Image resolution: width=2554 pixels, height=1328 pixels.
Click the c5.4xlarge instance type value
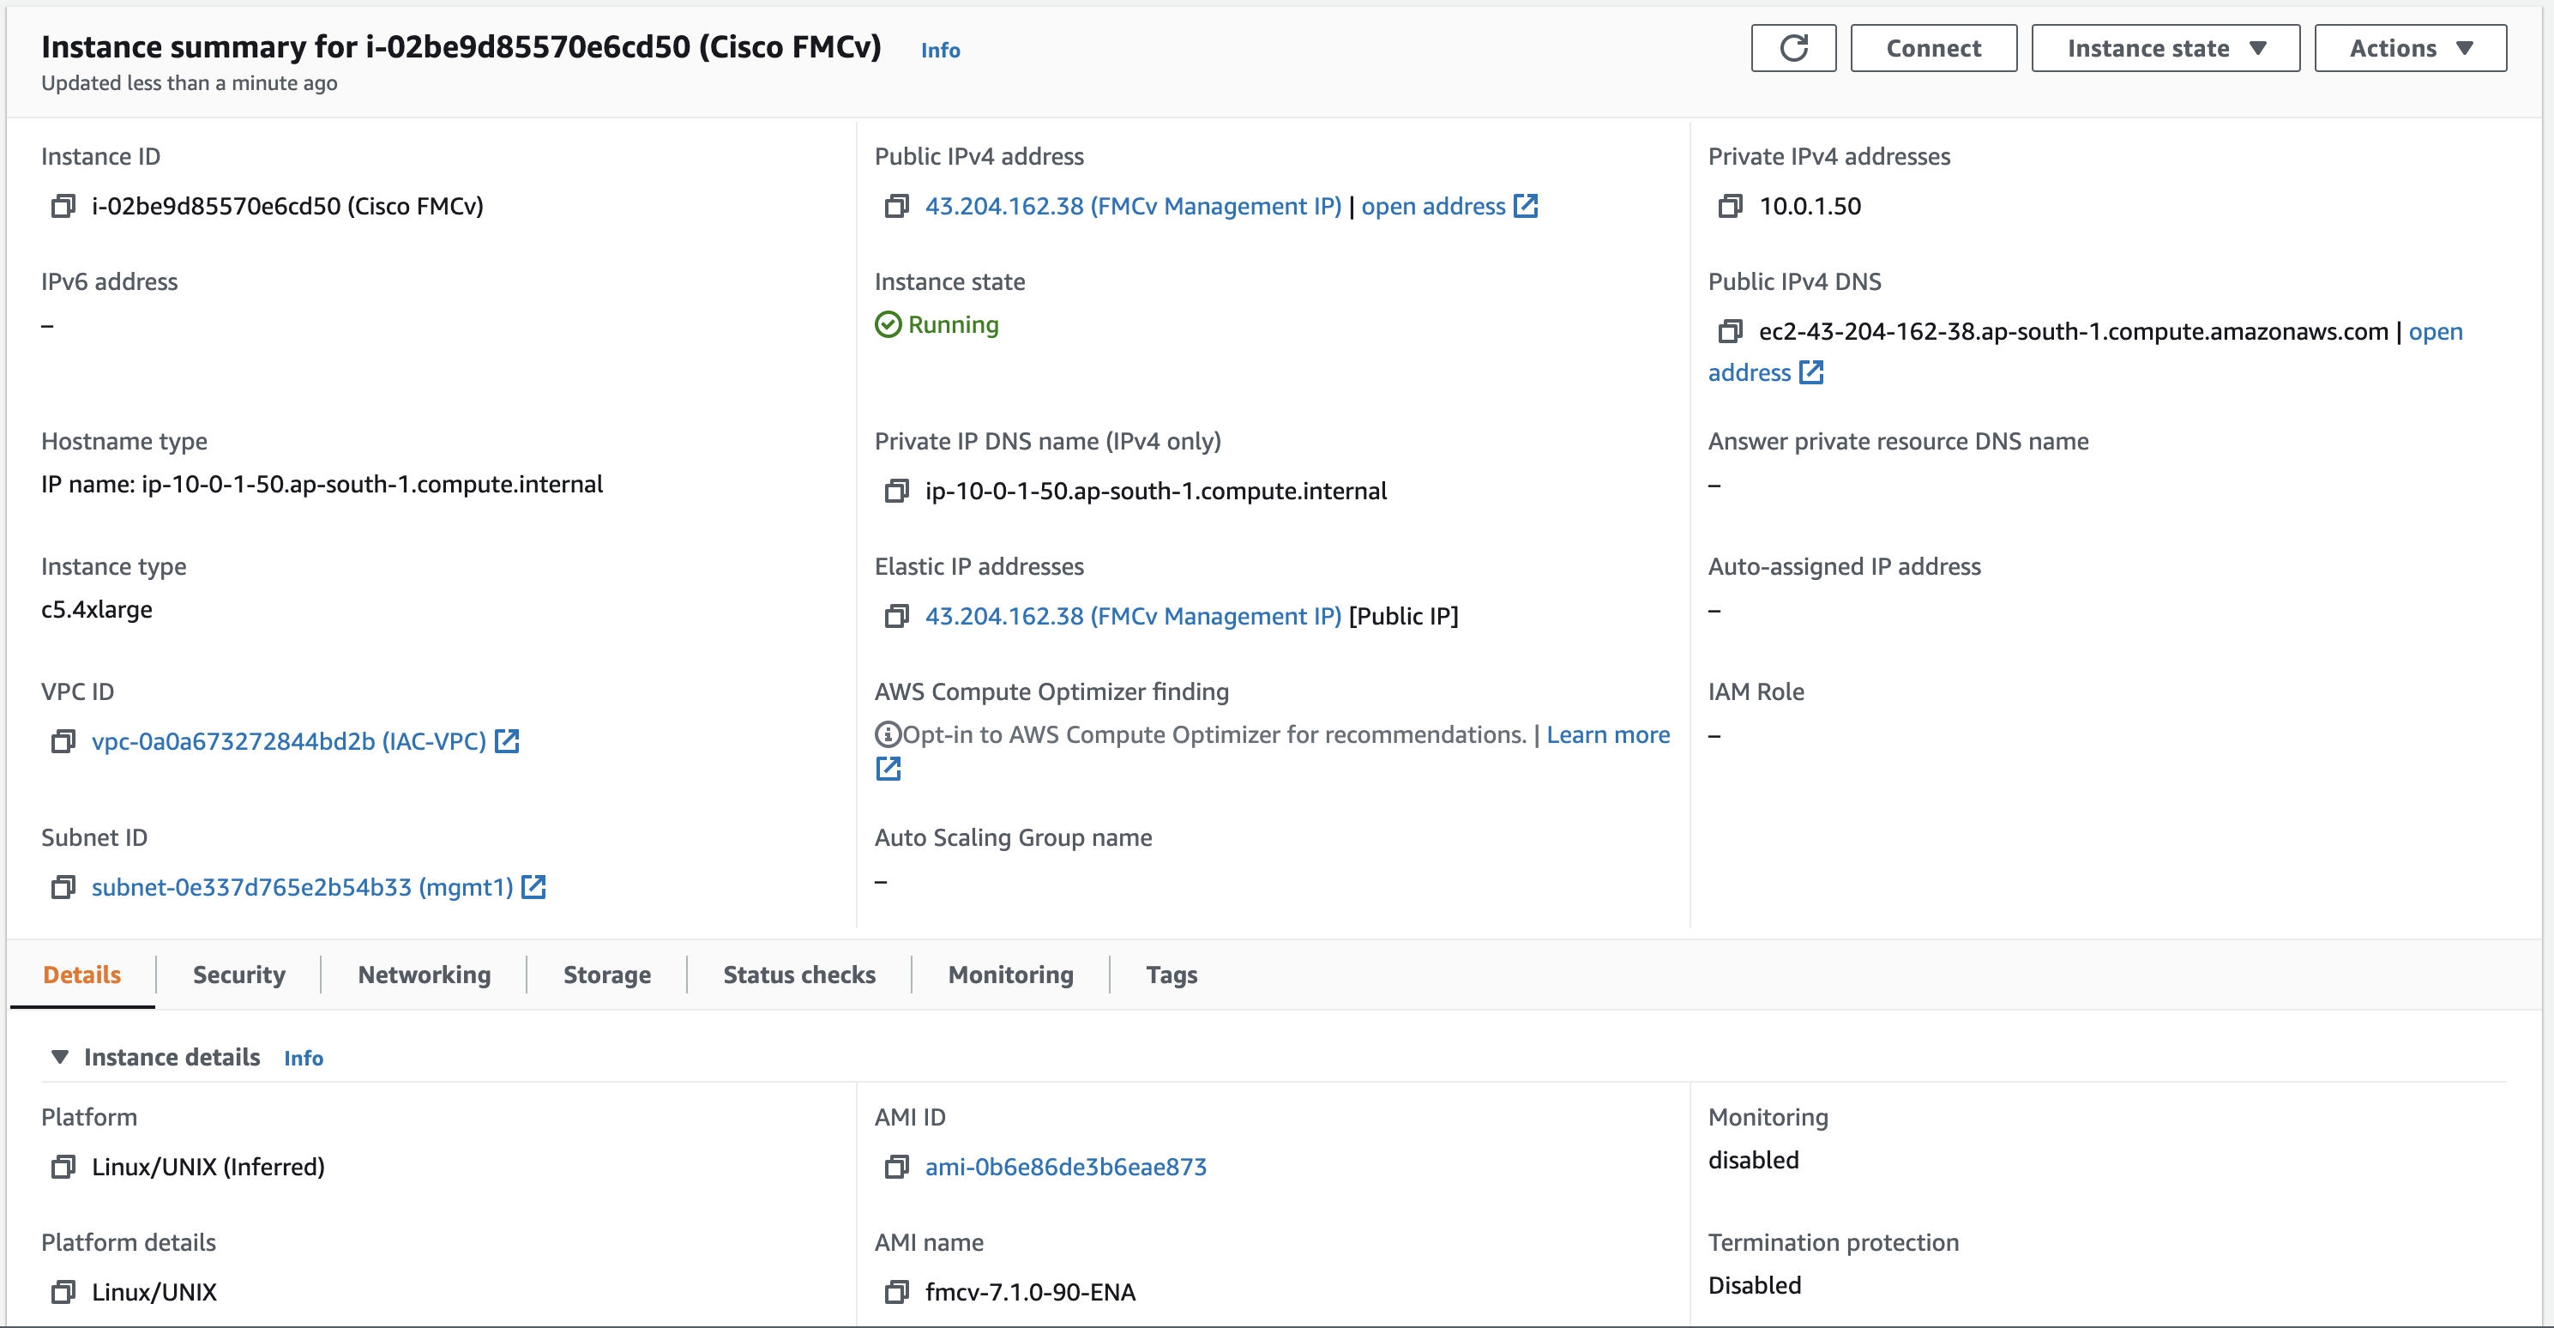click(x=97, y=610)
